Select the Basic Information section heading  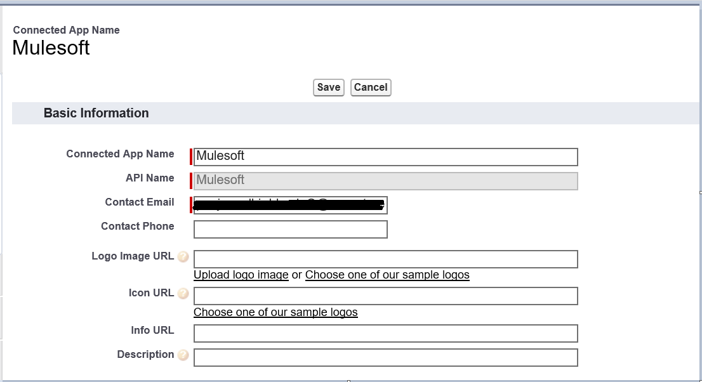tap(96, 113)
